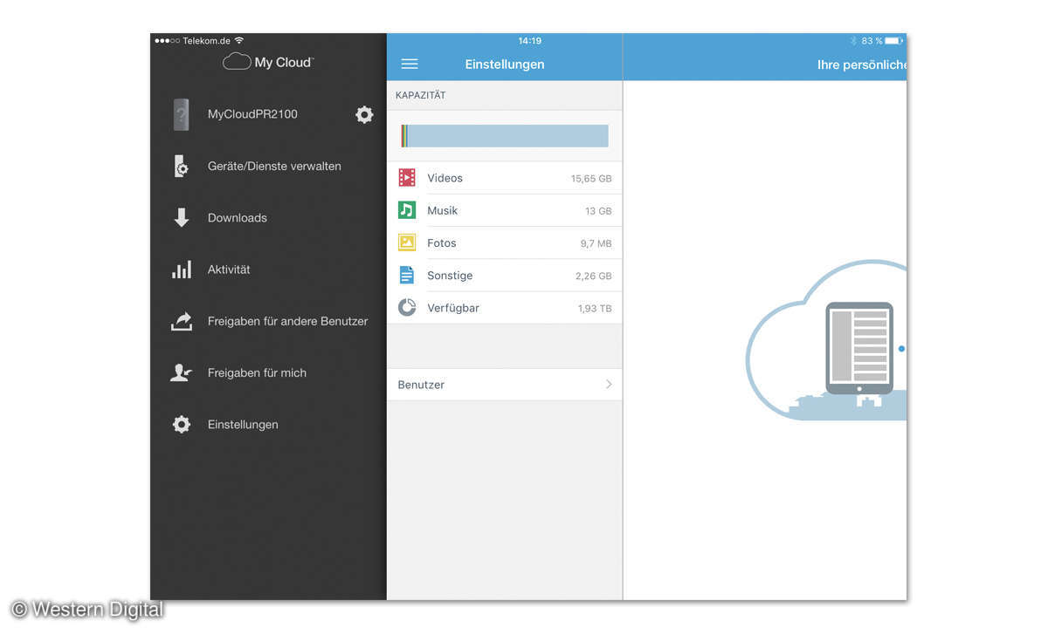1048x628 pixels.
Task: Click the Downloads arrow icon
Action: click(x=182, y=218)
